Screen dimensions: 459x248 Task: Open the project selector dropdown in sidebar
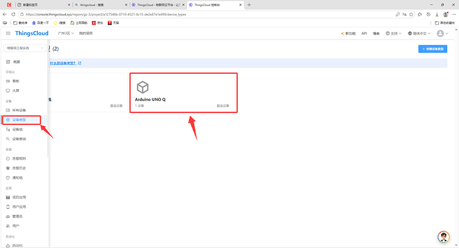(25, 48)
